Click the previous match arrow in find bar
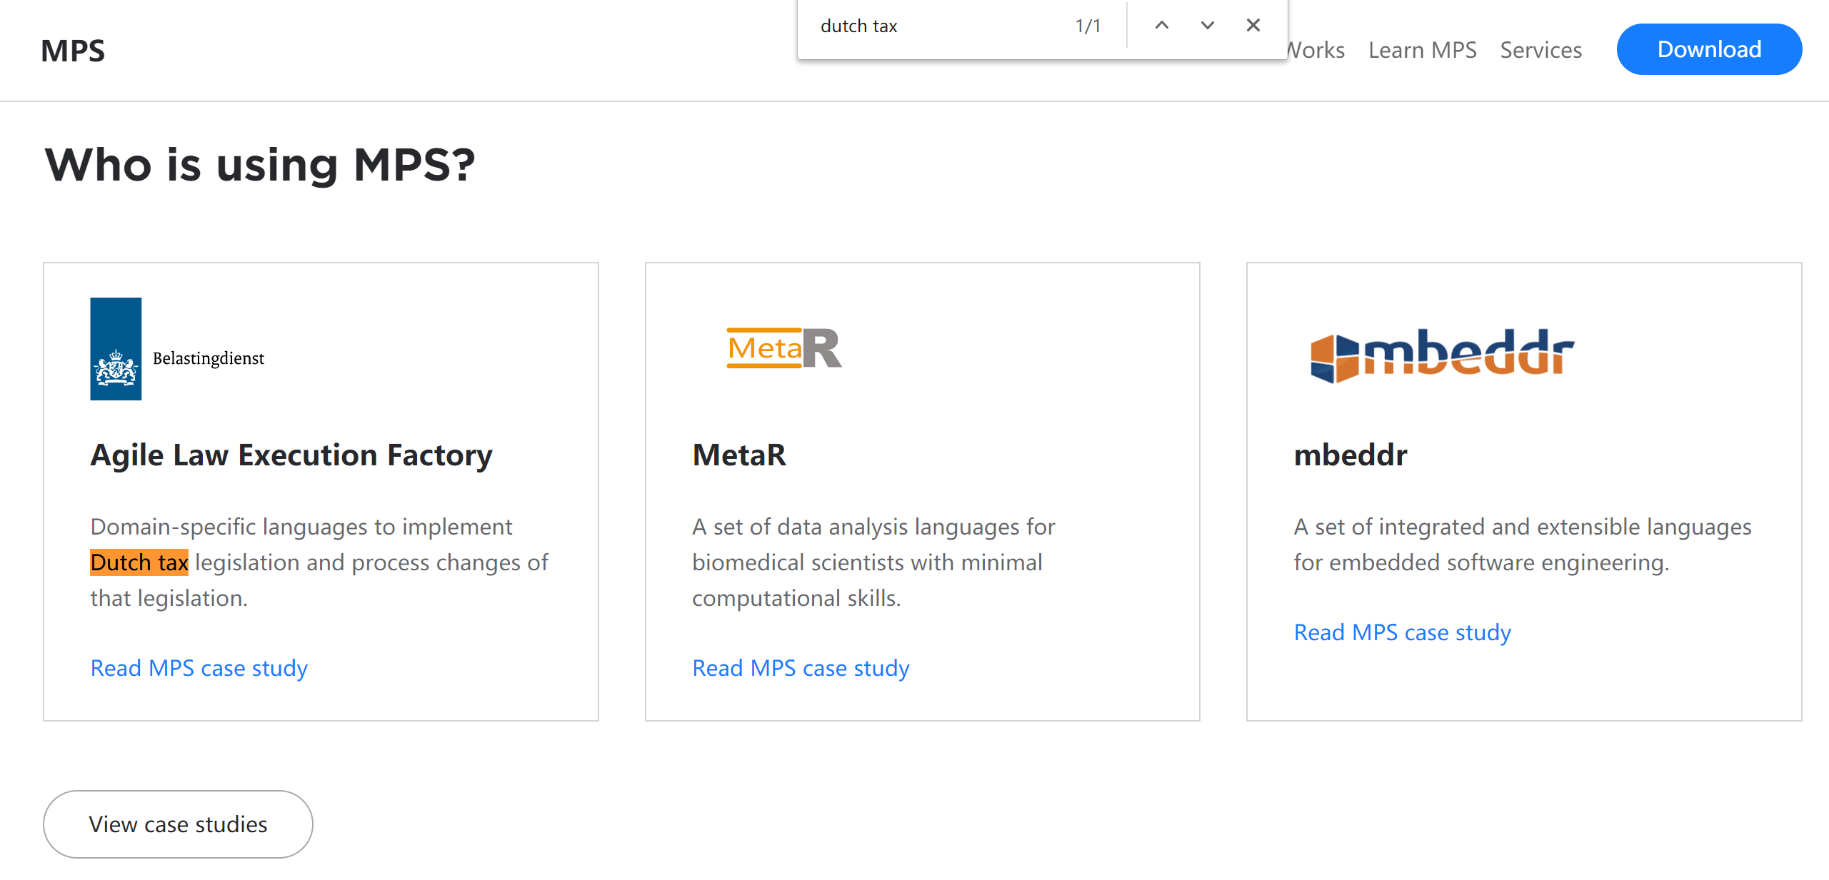This screenshot has height=880, width=1829. [x=1161, y=26]
